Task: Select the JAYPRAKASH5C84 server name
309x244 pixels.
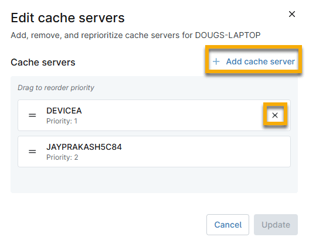Action: 84,147
